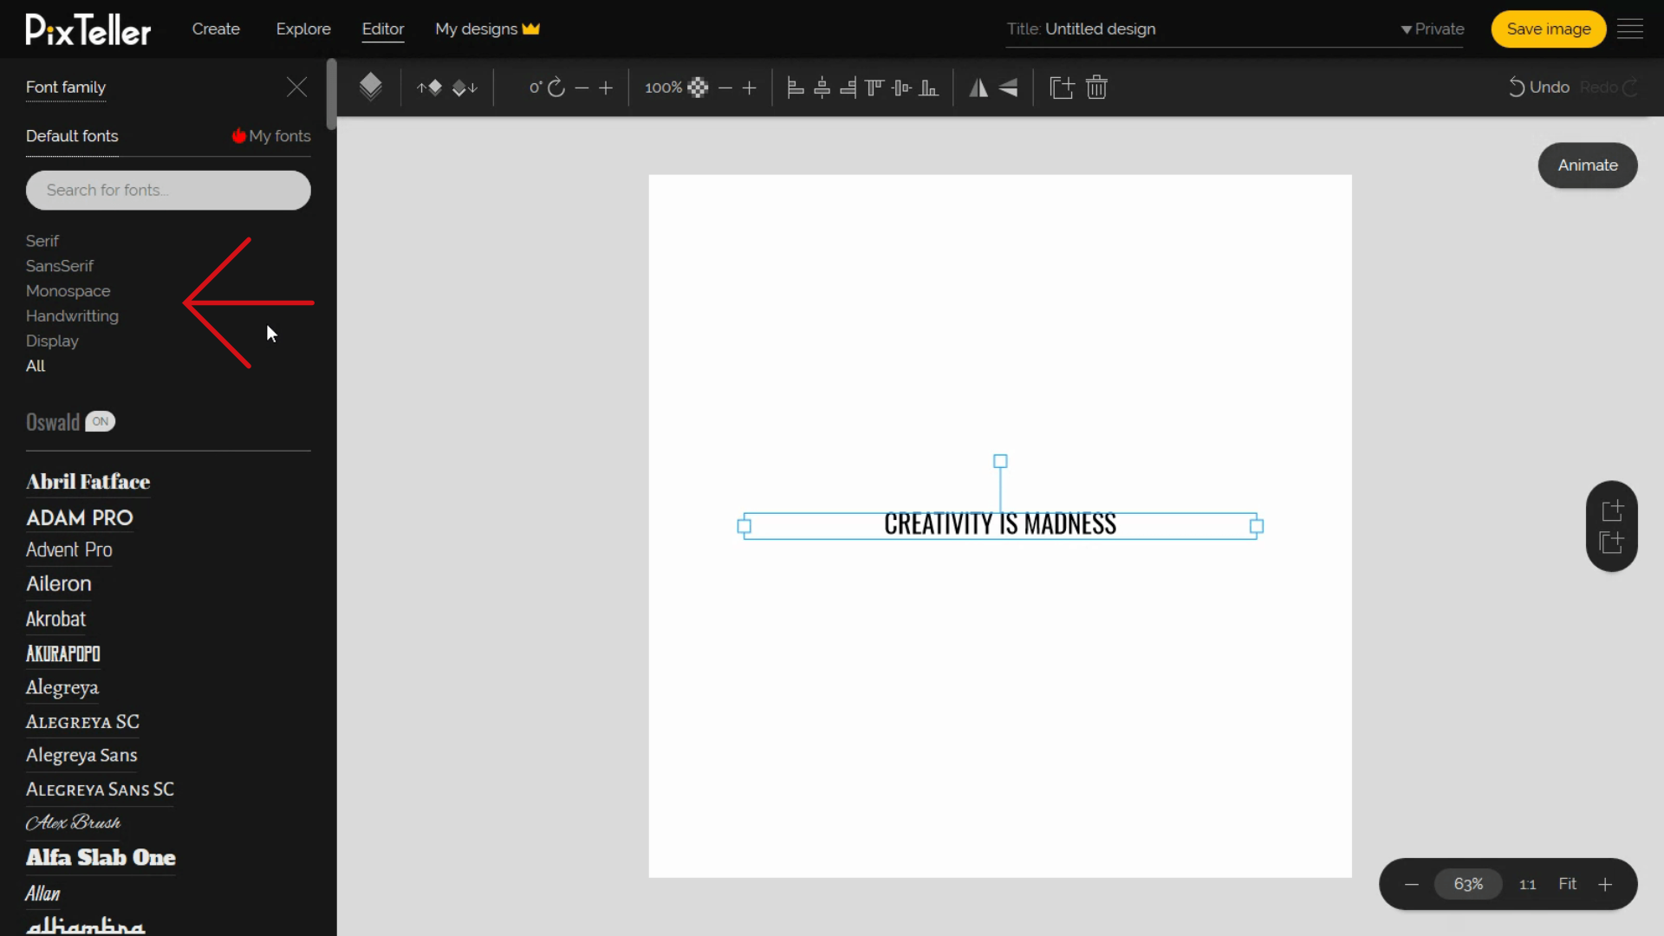Click the arrange layer up icon
1664x936 pixels.
(431, 87)
